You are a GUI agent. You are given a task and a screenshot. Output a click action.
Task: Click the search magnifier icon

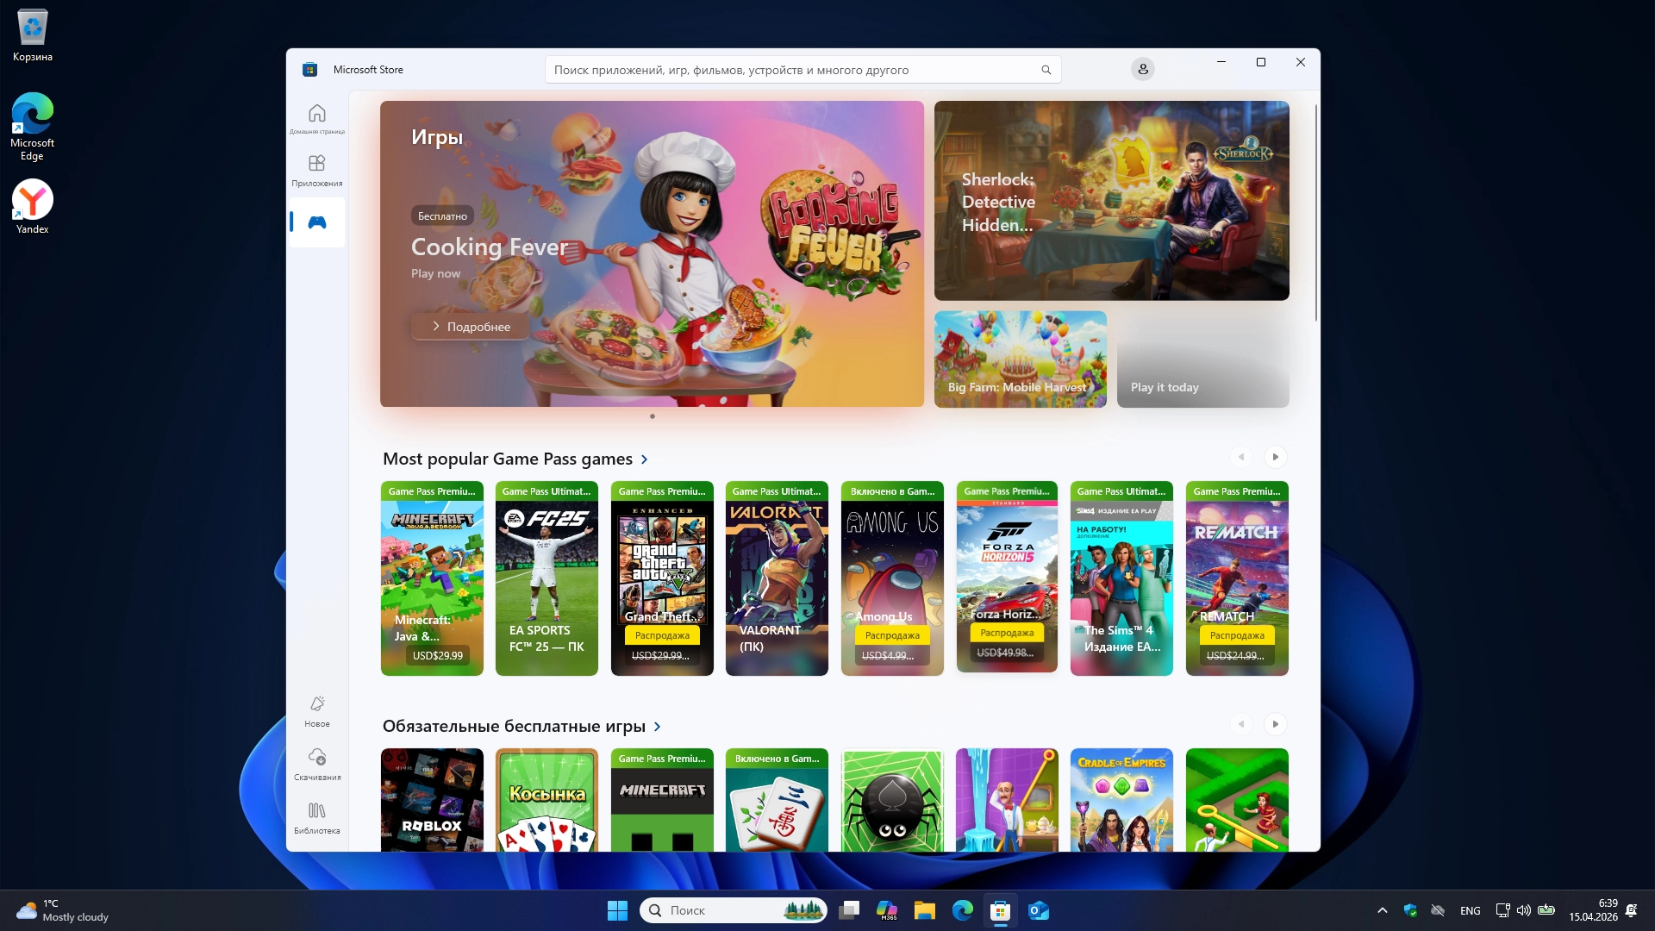coord(1046,70)
